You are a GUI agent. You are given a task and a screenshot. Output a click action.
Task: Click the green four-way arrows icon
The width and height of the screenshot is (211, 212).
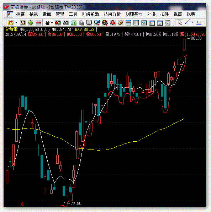[31, 23]
